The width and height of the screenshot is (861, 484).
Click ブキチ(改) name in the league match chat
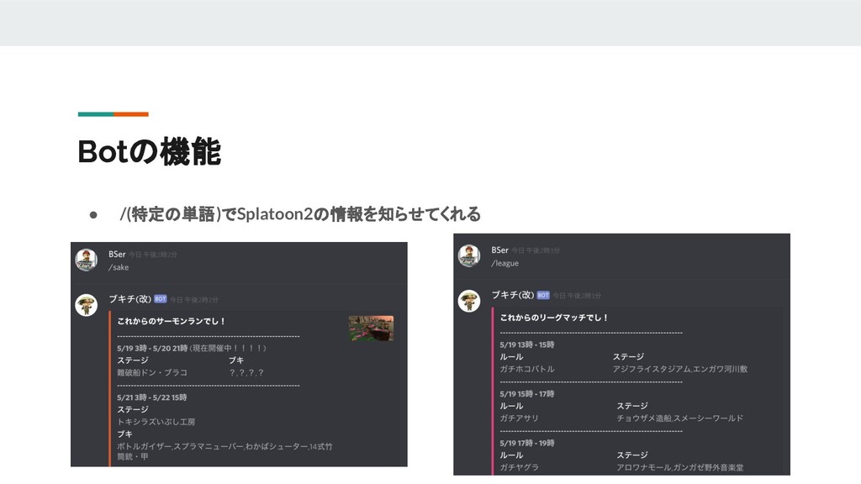point(512,295)
